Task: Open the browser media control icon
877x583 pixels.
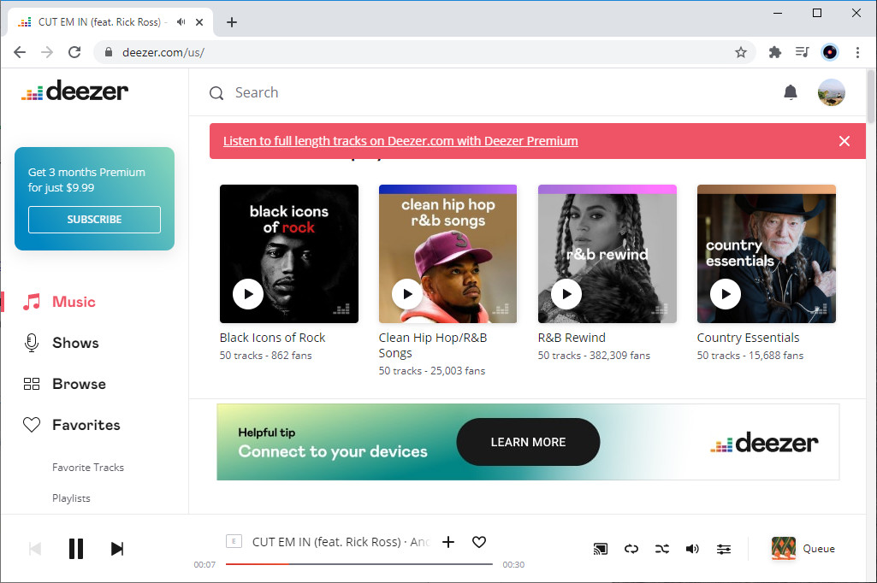Action: point(802,52)
